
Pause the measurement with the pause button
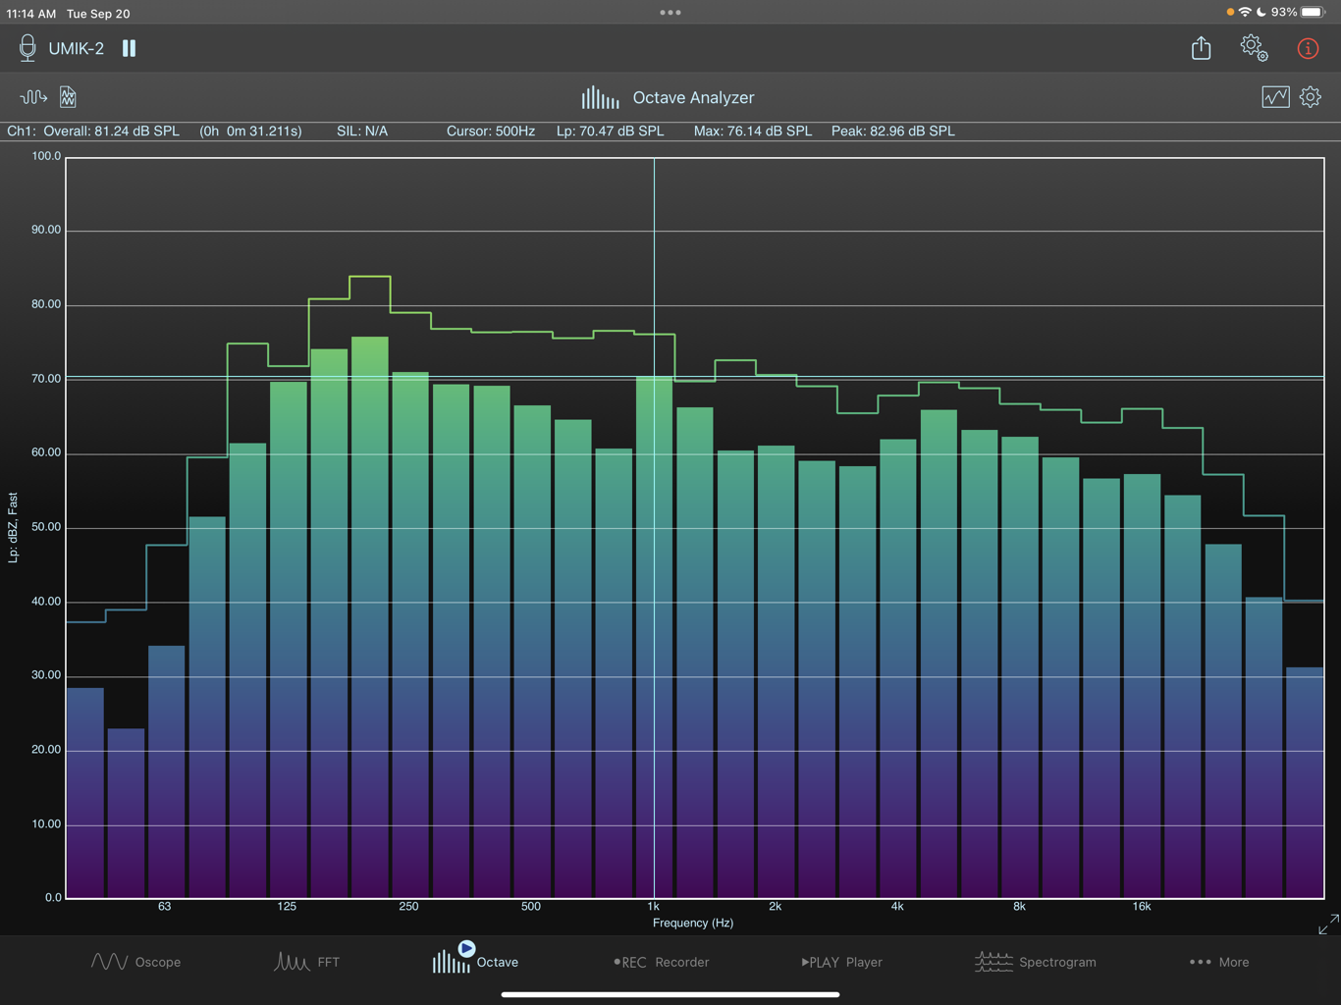[129, 48]
